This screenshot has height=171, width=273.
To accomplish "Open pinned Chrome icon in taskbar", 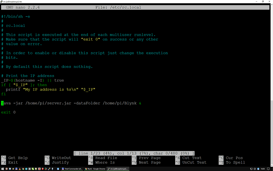I will click(23, 169).
